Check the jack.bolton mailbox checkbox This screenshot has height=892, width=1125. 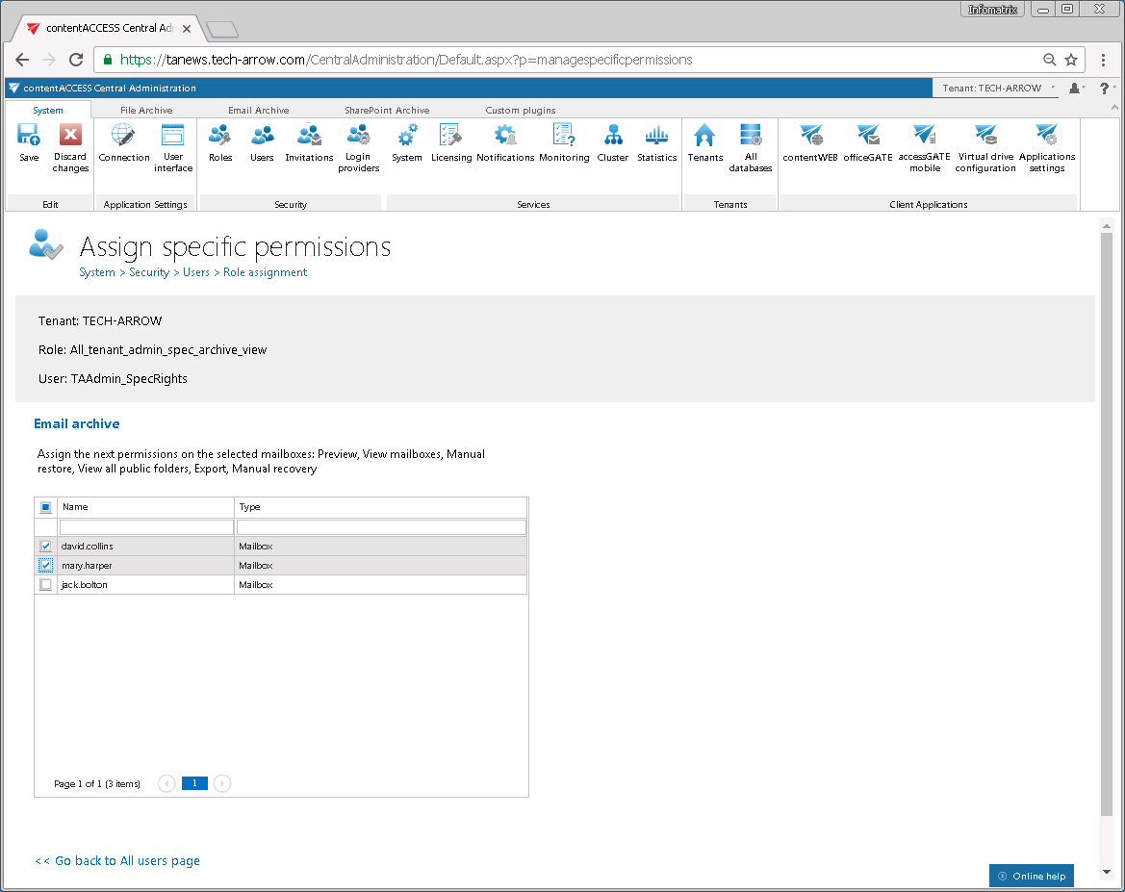[44, 584]
